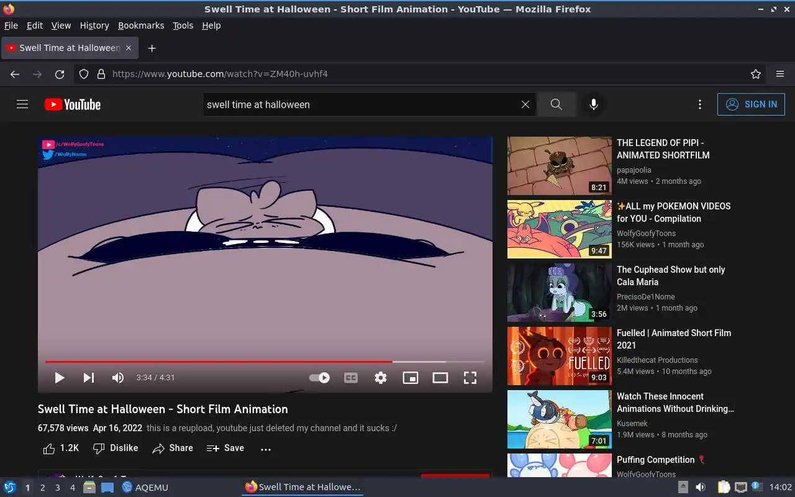The image size is (795, 497).
Task: View site security padlock info
Action: (x=101, y=74)
